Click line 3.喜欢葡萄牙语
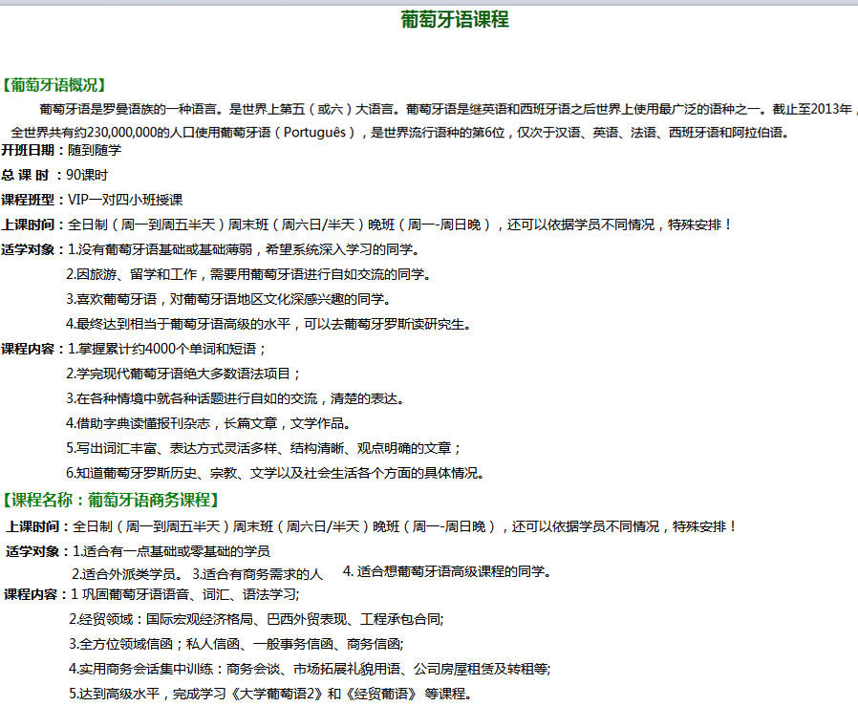 pos(228,299)
